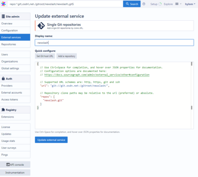
Task: Click the "repos" property key in the editor
Action: (x=45, y=97)
